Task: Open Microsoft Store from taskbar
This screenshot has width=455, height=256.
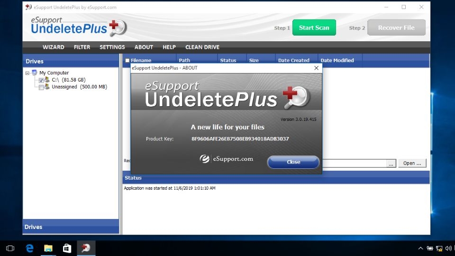Action: click(x=67, y=248)
